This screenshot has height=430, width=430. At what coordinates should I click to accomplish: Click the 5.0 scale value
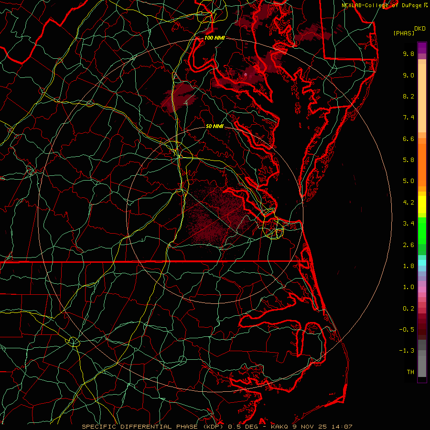pos(408,181)
